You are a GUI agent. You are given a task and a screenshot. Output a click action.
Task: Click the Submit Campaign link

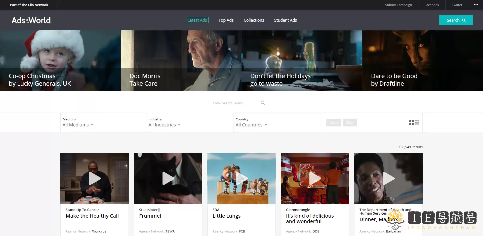point(398,5)
